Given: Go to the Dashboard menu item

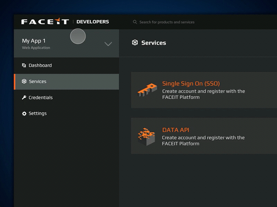Looking at the screenshot, I should pos(40,65).
